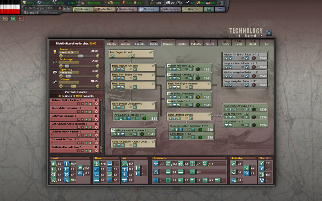Select Large Air Search Radar technology
The width and height of the screenshot is (322, 201).
click(245, 65)
